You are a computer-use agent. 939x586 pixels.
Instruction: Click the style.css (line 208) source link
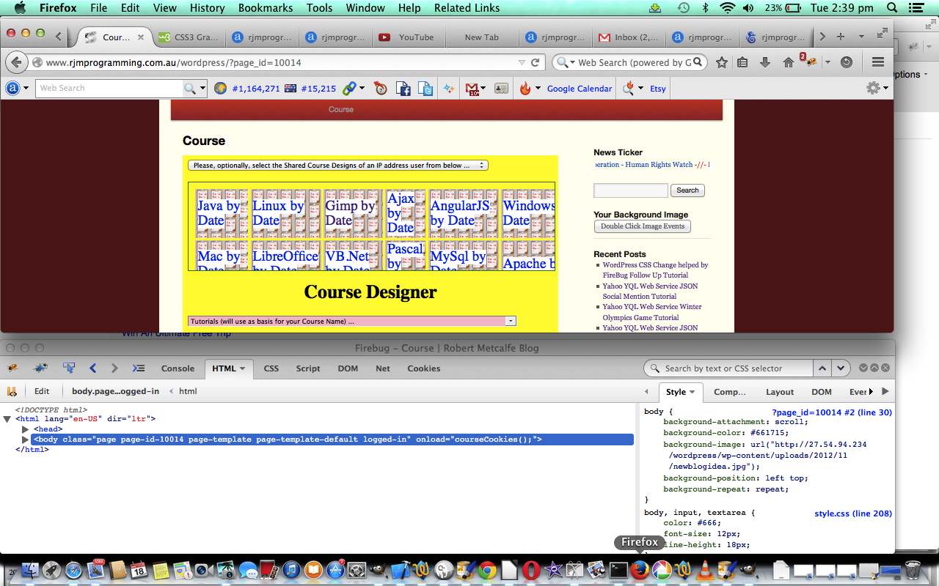coord(853,513)
